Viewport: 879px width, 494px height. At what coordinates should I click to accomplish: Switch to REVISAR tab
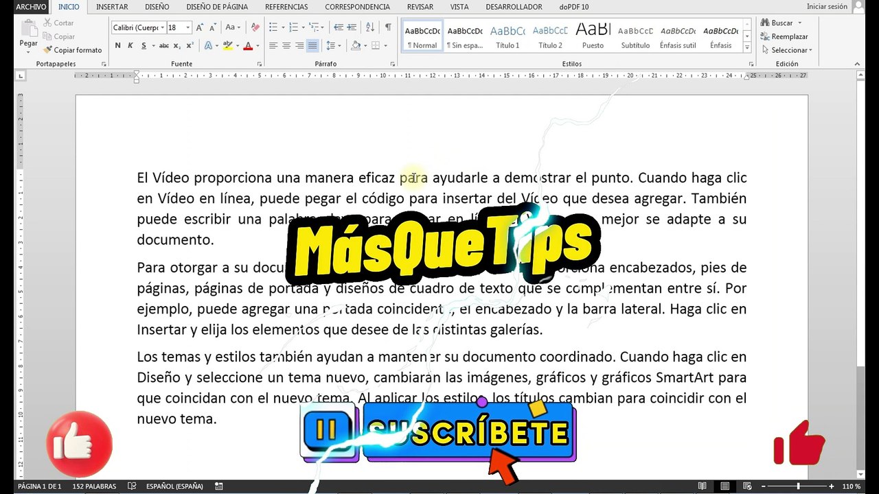tap(420, 7)
